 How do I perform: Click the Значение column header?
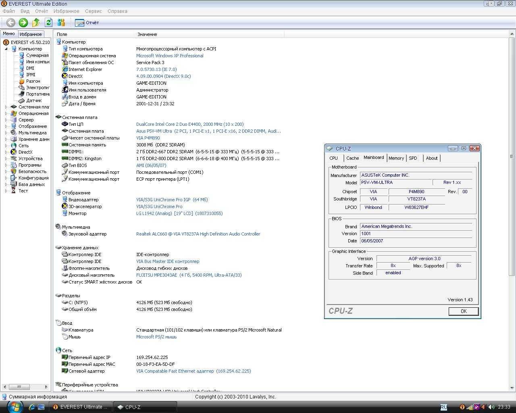(210, 34)
